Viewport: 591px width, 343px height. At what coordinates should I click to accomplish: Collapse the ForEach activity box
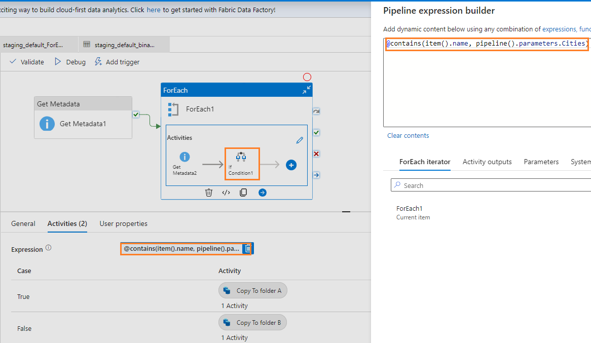coord(307,90)
